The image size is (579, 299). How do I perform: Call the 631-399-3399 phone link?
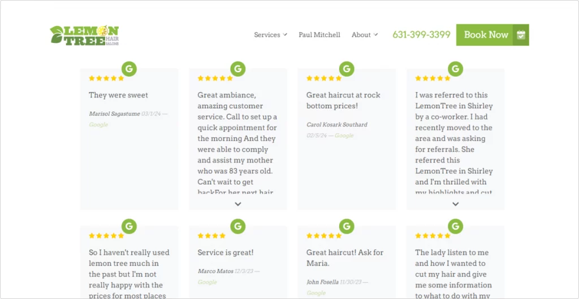pyautogui.click(x=421, y=34)
